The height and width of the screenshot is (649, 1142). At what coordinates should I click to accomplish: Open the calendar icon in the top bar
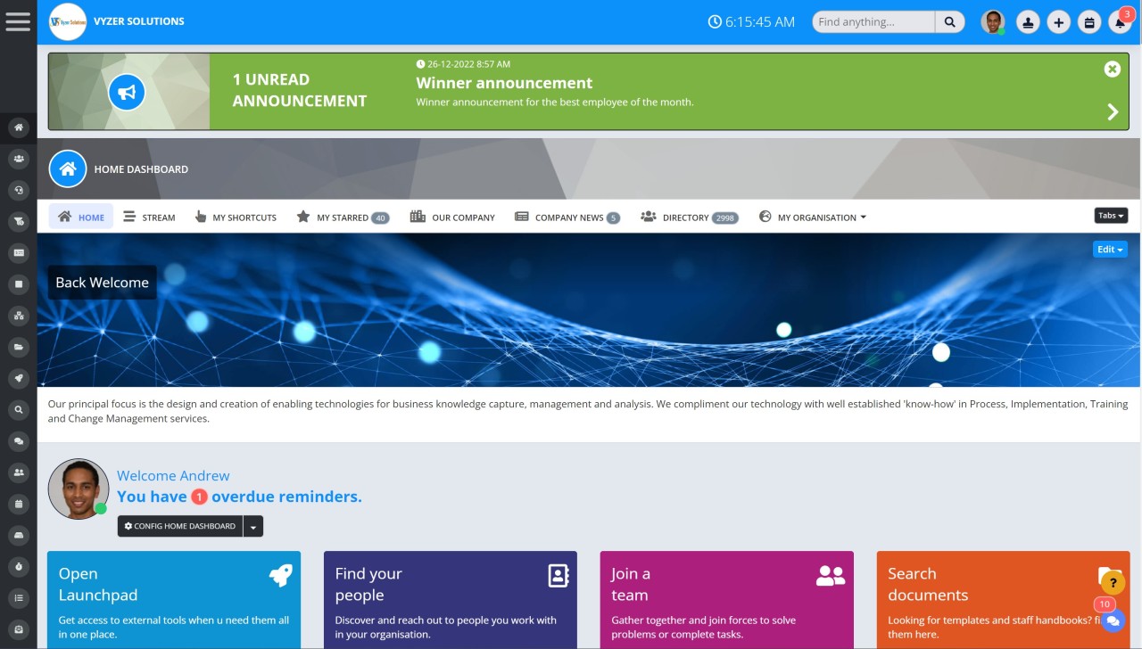tap(1089, 21)
